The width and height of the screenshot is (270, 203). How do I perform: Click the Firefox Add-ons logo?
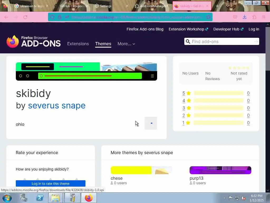click(33, 41)
